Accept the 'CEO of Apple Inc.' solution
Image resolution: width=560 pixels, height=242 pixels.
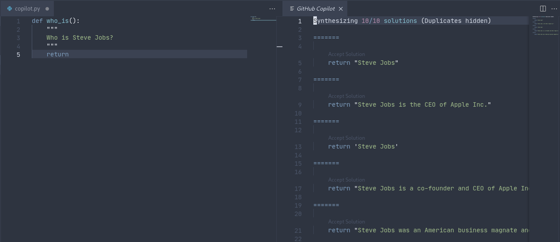346,96
